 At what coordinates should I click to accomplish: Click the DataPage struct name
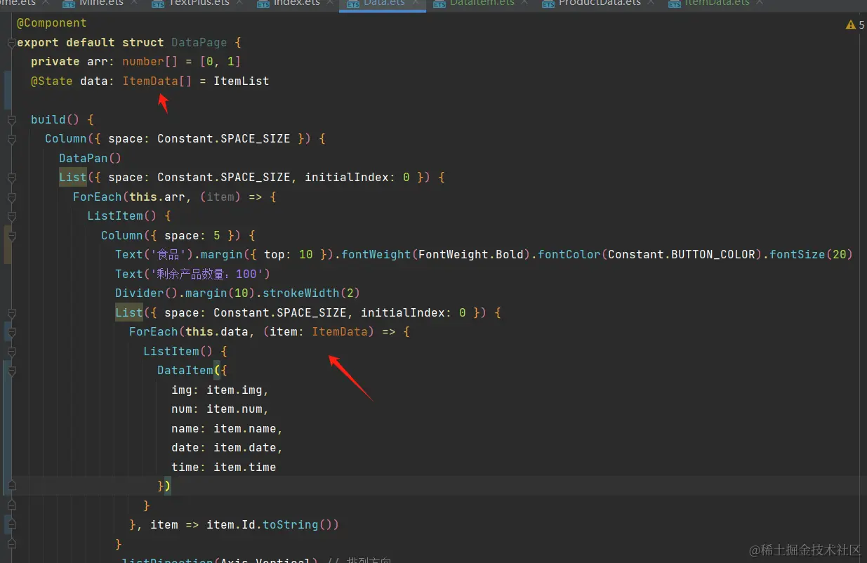(x=199, y=43)
